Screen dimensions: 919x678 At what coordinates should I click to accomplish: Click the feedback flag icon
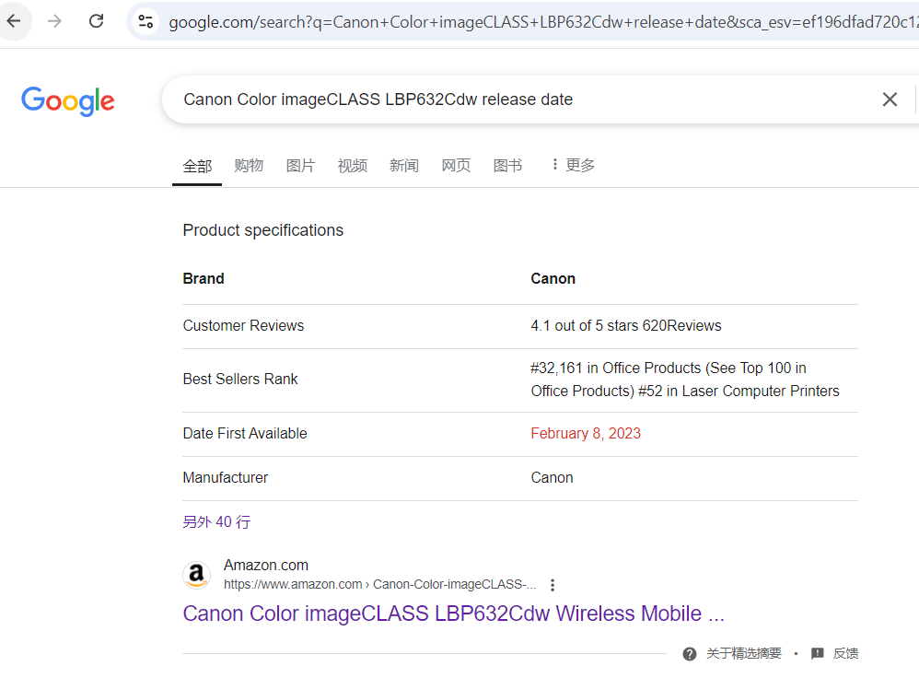(x=817, y=653)
